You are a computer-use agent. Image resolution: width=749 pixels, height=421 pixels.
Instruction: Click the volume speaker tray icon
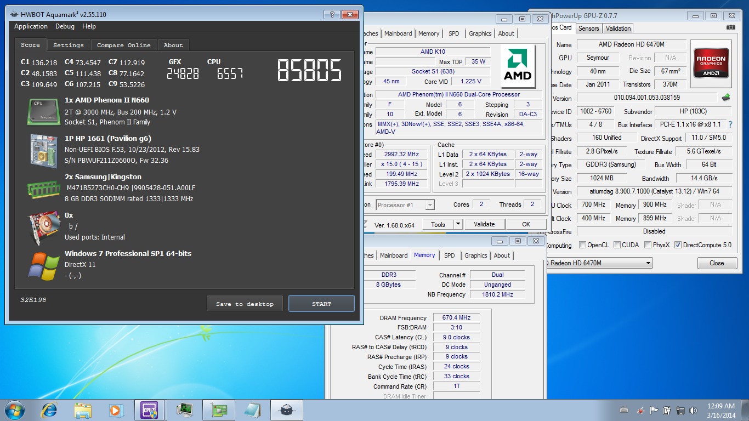[694, 410]
